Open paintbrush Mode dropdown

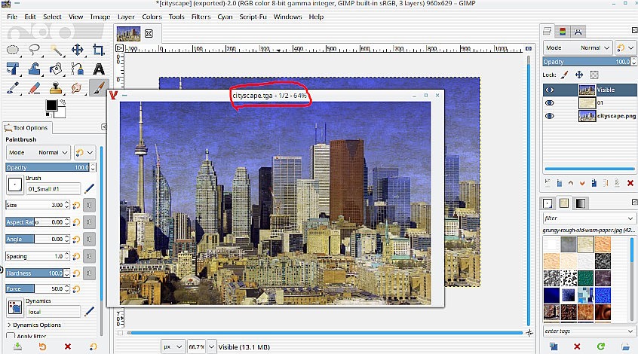(38, 152)
